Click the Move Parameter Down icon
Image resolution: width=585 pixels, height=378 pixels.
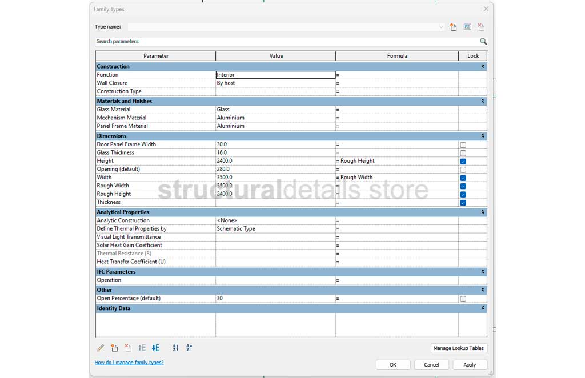155,348
